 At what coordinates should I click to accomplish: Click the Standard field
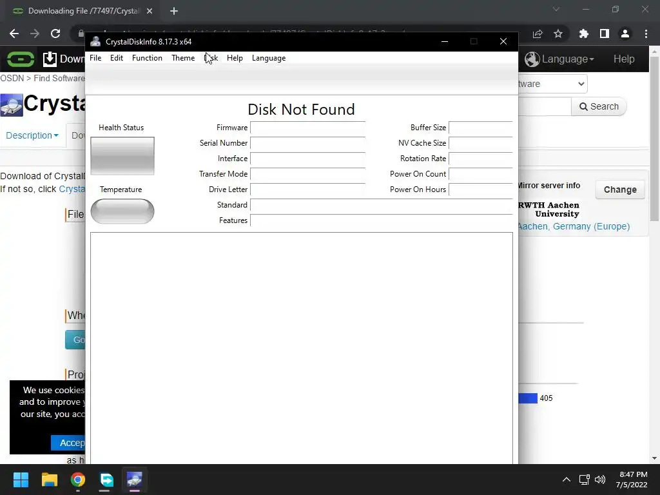pos(382,205)
